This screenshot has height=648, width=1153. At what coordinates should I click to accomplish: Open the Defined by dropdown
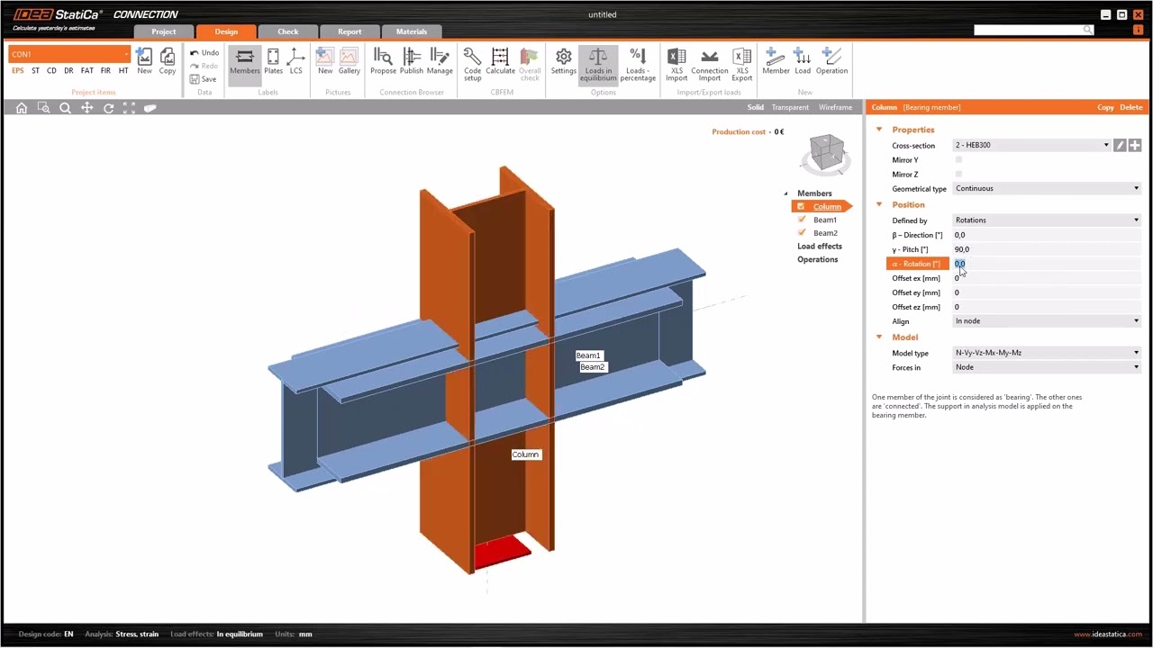[1047, 220]
